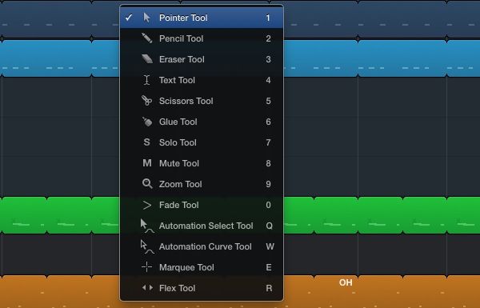Click the Flex Tool arrows icon

click(x=147, y=288)
